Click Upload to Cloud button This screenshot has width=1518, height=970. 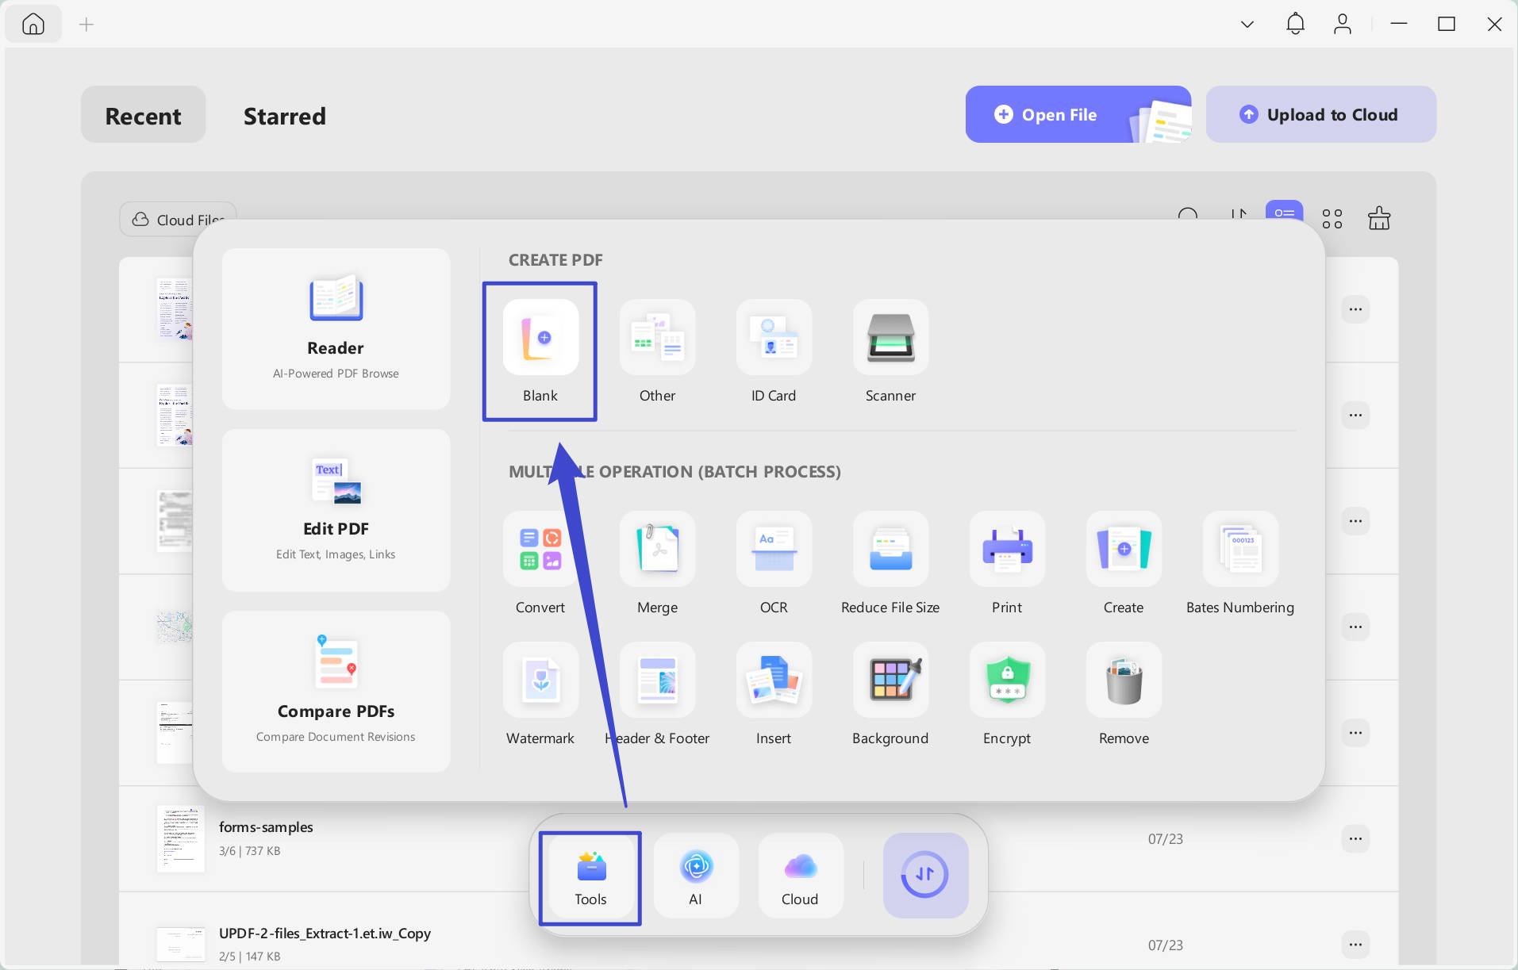coord(1320,114)
